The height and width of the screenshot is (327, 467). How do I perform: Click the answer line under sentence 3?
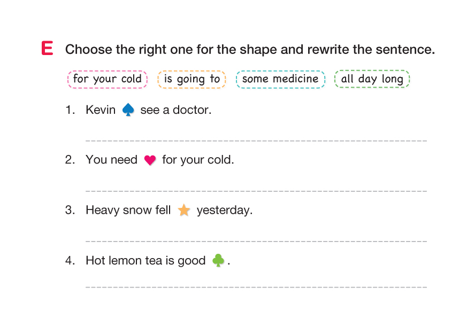pos(256,241)
